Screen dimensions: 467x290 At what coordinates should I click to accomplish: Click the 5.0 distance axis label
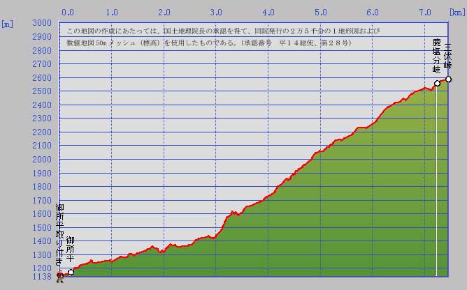321,12
